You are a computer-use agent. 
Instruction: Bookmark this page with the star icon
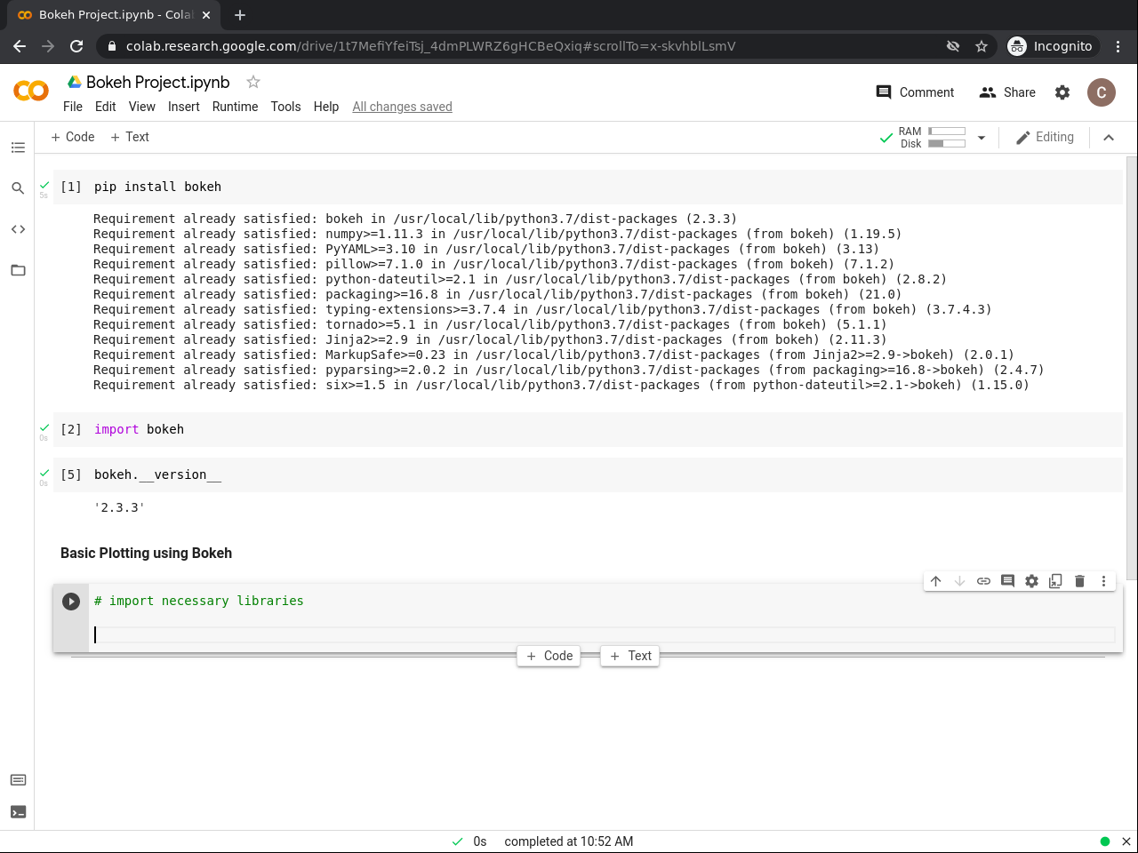pyautogui.click(x=982, y=46)
